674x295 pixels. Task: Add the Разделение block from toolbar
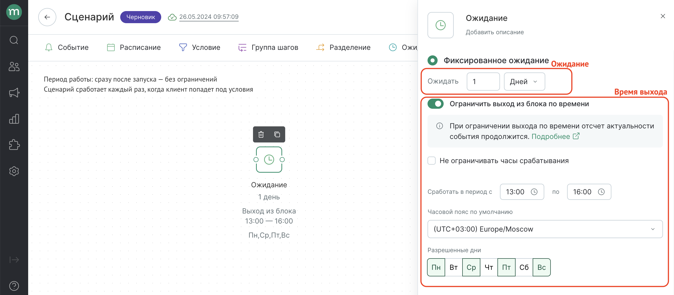click(x=343, y=47)
